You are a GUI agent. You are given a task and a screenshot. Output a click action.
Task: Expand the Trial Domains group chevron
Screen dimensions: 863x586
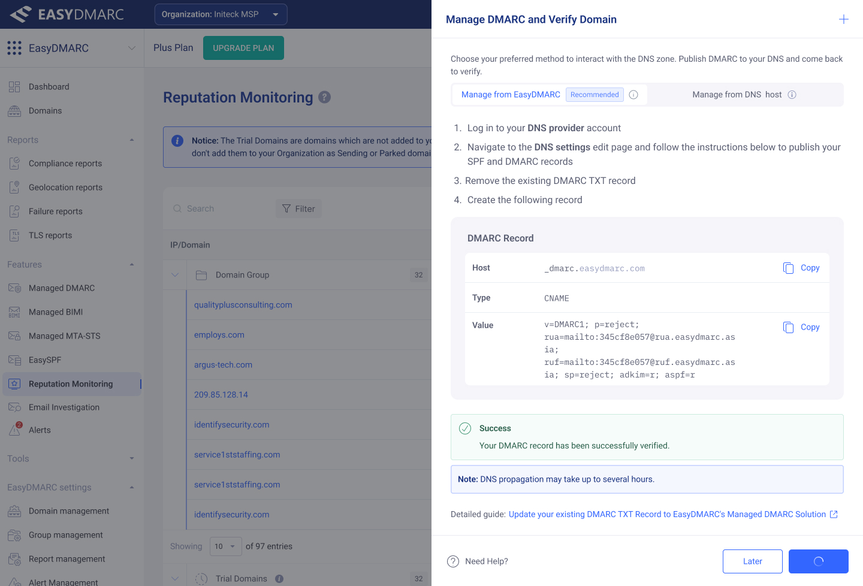pos(175,579)
